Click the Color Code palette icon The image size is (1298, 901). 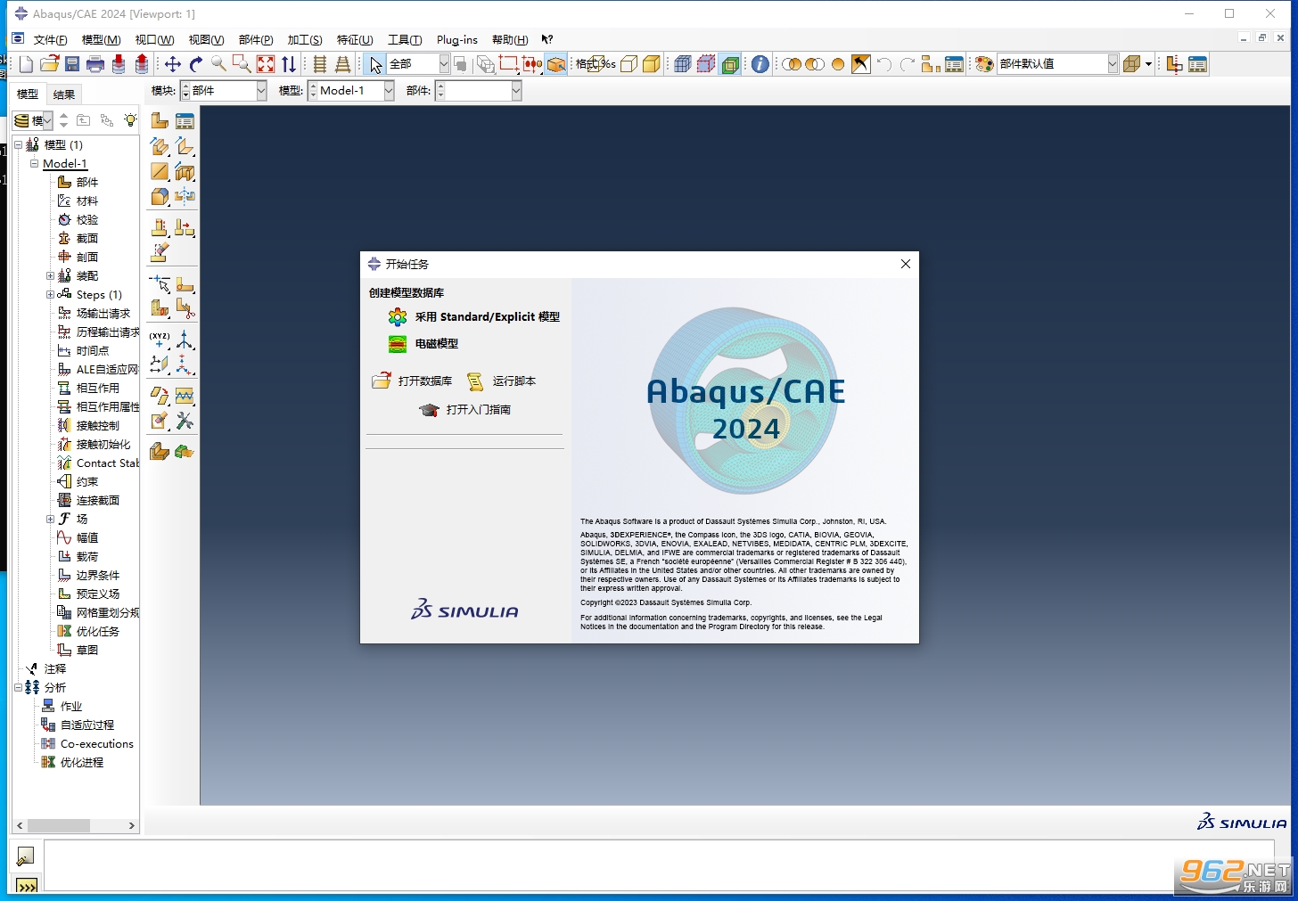point(984,64)
